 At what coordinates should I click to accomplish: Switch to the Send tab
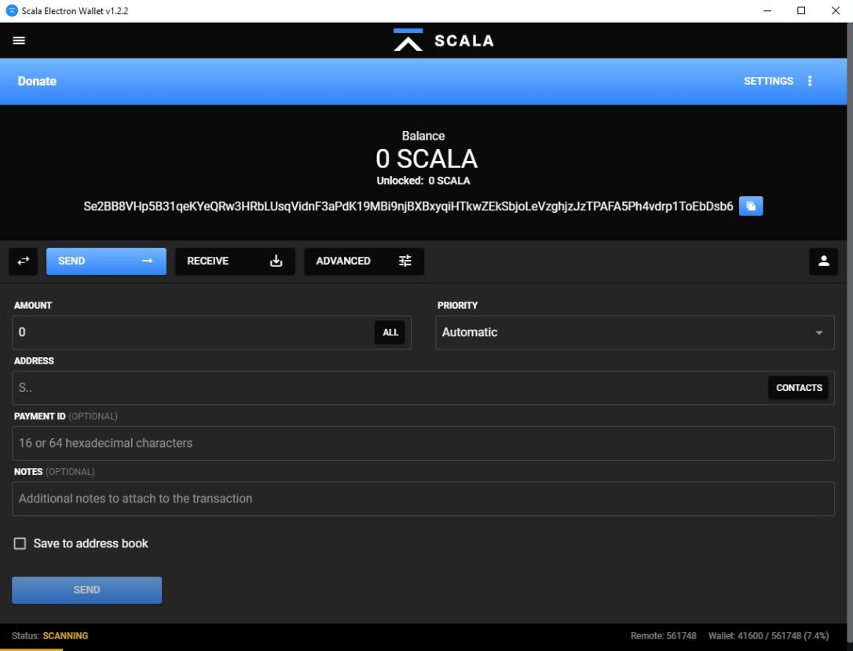[x=106, y=261]
